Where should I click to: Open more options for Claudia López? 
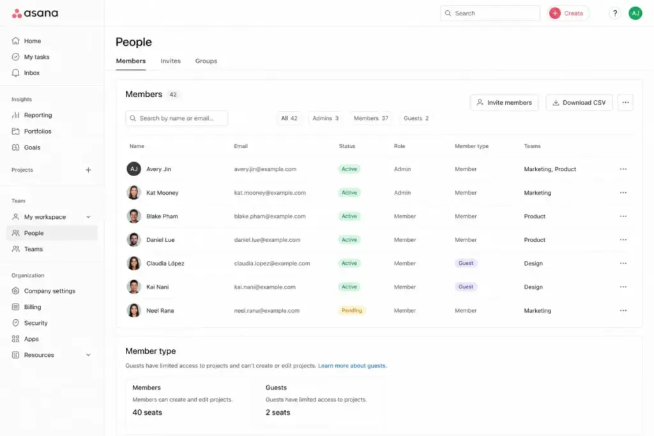tap(623, 264)
